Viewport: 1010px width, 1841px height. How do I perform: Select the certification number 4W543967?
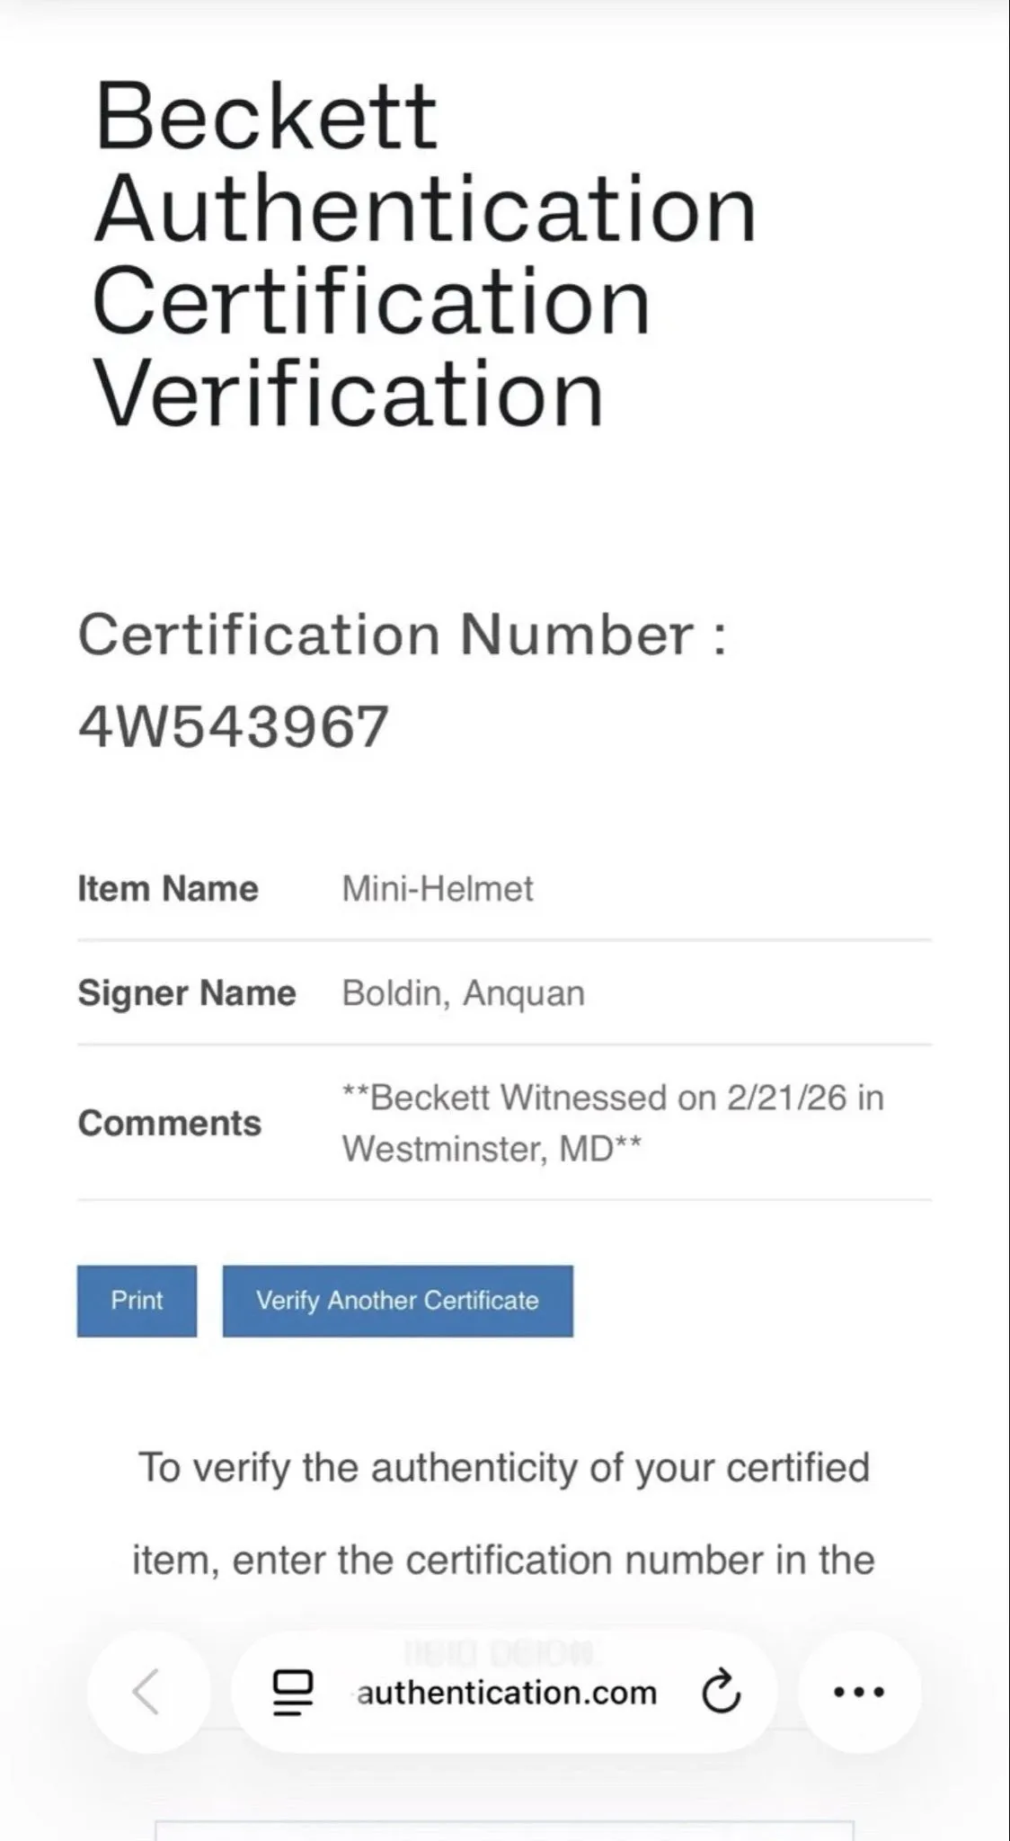[234, 726]
